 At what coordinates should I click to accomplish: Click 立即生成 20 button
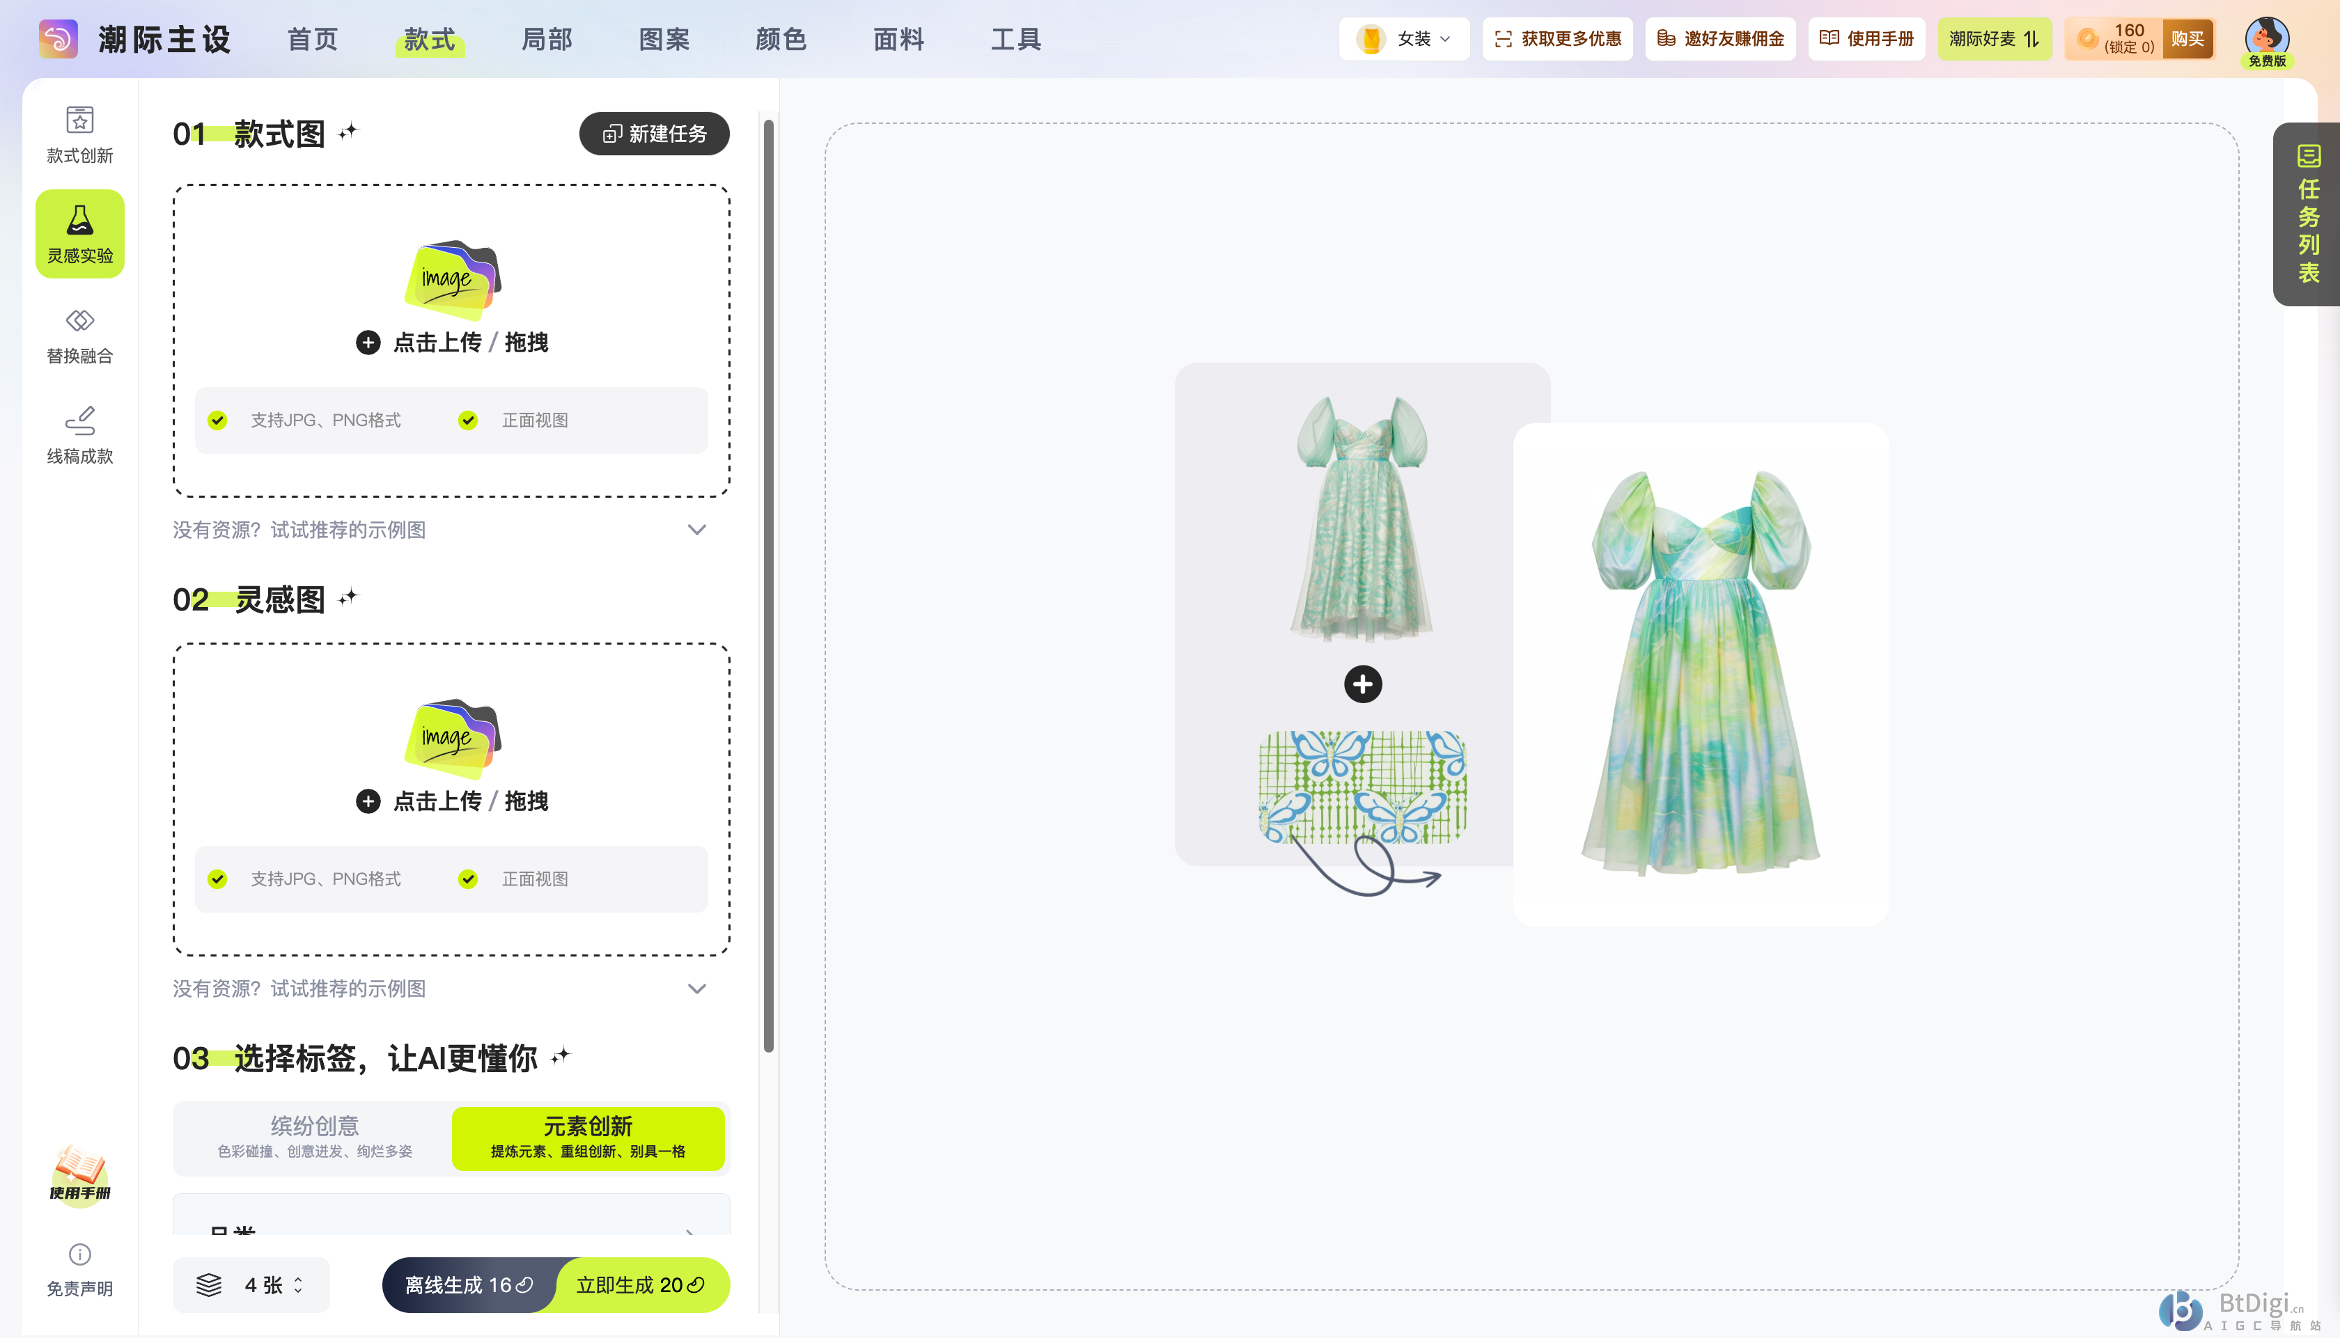641,1284
